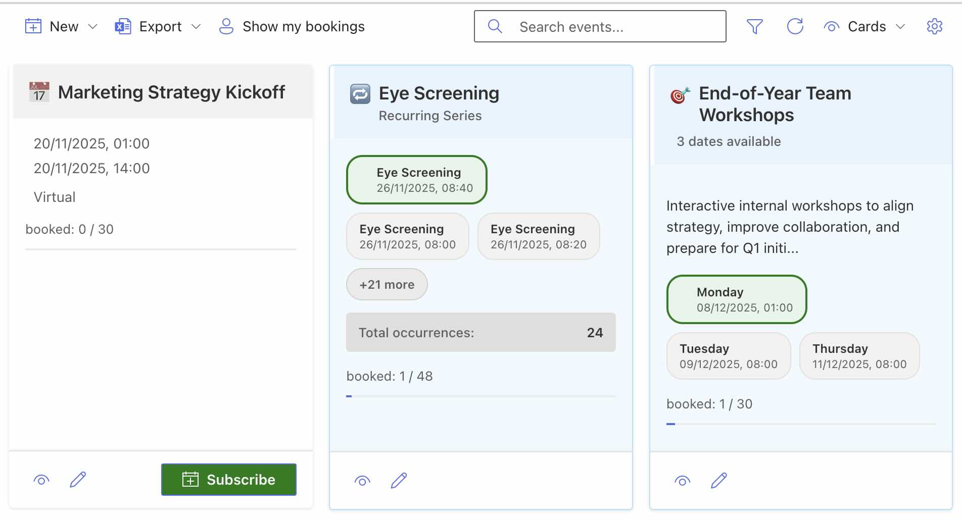Click pencil edit icon on Eye Screening card
The width and height of the screenshot is (962, 521).
click(399, 481)
